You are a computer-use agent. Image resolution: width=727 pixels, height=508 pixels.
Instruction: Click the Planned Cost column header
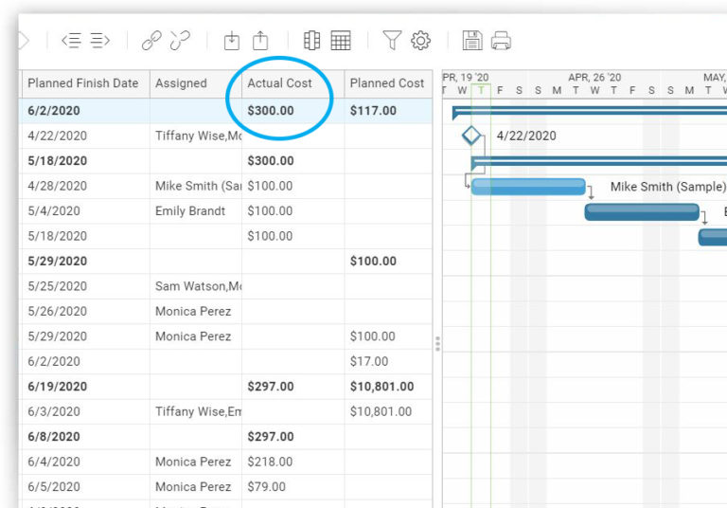[x=386, y=83]
